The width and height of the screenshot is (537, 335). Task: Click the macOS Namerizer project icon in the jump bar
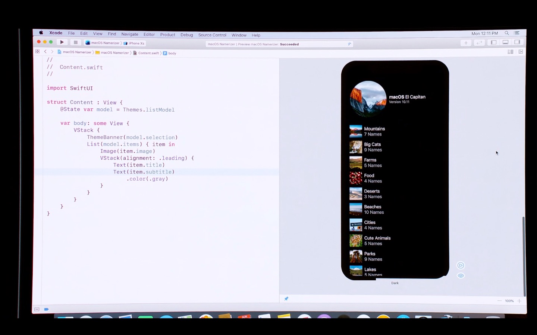(60, 52)
